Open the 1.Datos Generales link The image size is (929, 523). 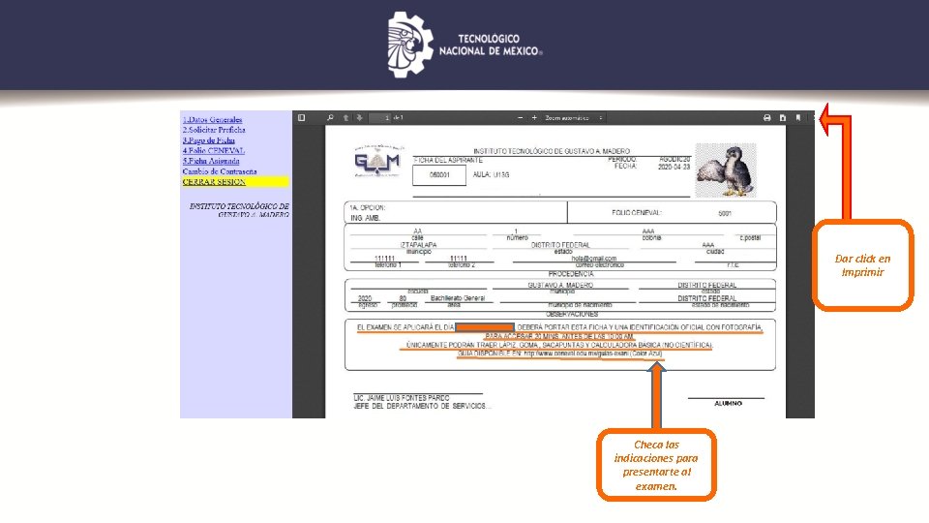pyautogui.click(x=212, y=120)
